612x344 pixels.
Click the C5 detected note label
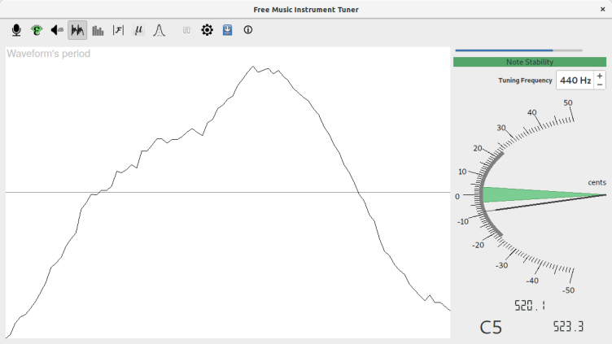pyautogui.click(x=491, y=327)
